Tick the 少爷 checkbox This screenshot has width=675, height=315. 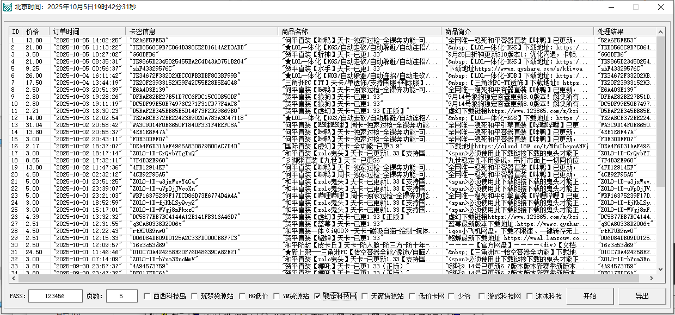click(451, 297)
